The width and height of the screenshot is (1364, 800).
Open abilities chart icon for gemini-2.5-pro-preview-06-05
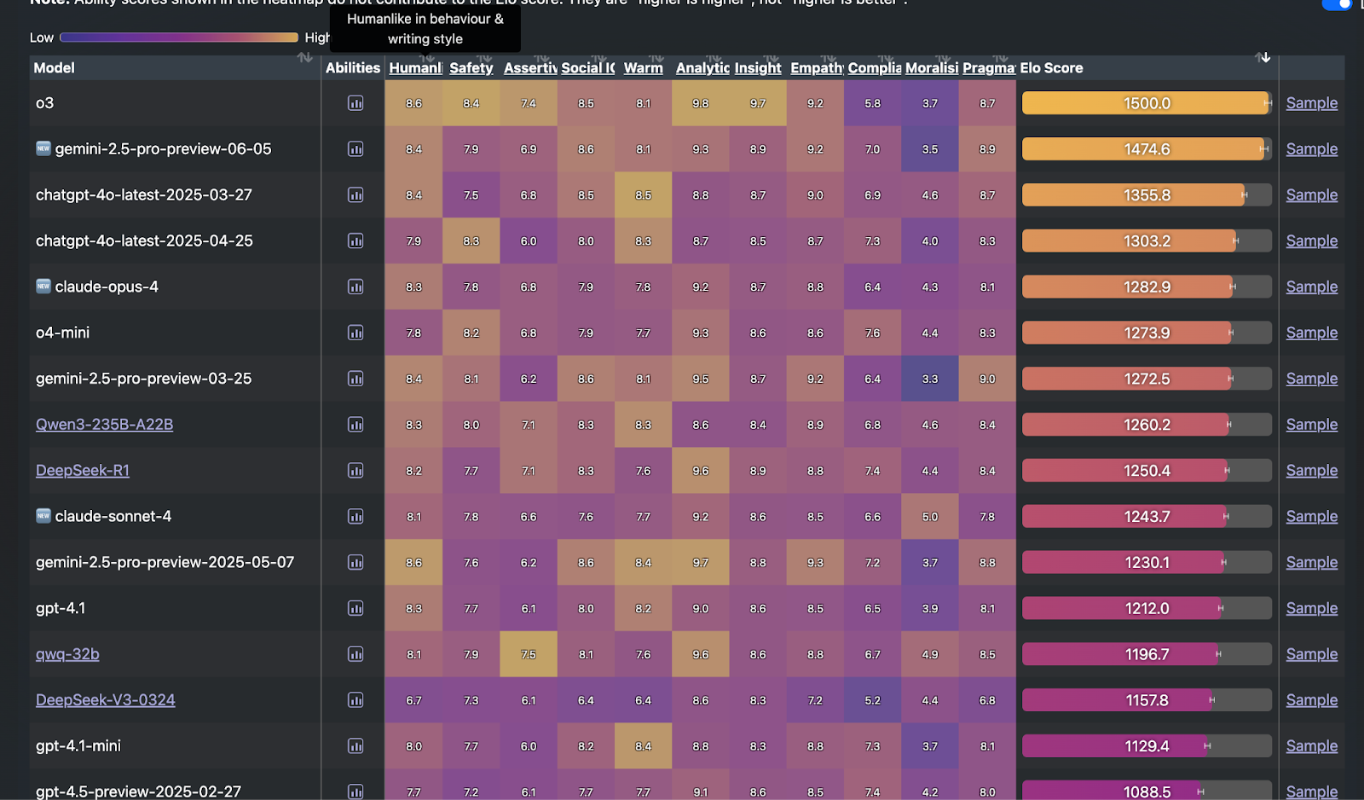355,149
